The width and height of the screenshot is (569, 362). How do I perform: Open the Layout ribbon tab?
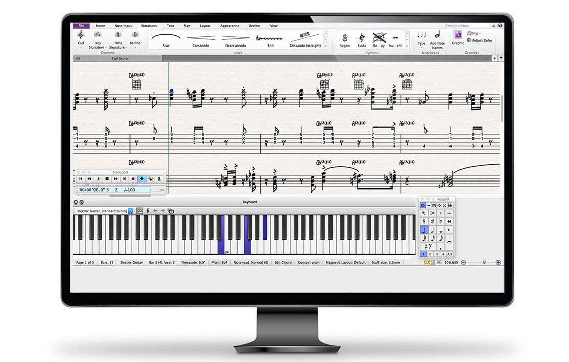tap(205, 26)
